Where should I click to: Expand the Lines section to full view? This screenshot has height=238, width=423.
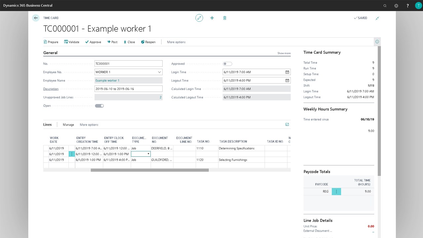pyautogui.click(x=287, y=125)
